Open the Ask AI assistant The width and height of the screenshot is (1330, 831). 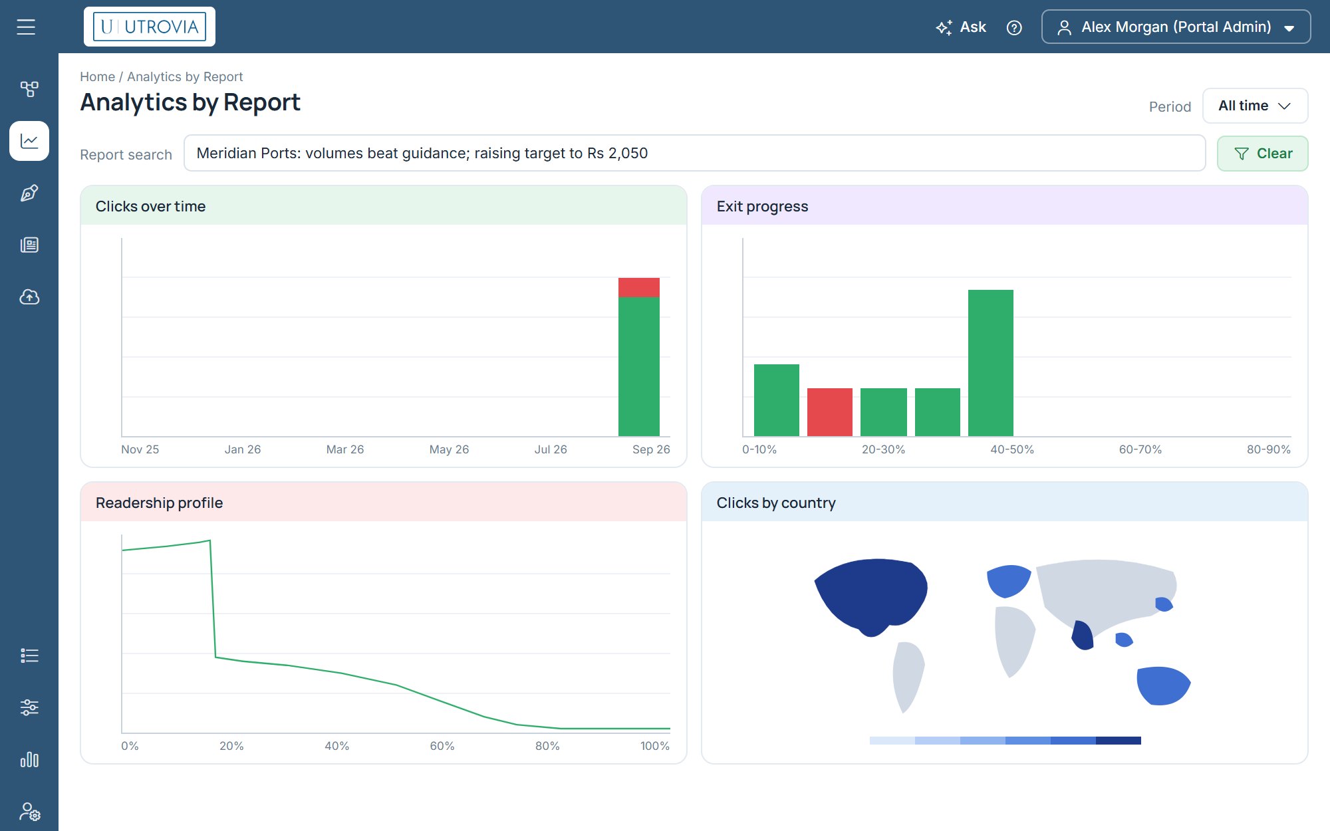pos(961,27)
